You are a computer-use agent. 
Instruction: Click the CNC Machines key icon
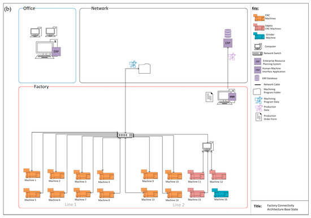[x=259, y=18]
